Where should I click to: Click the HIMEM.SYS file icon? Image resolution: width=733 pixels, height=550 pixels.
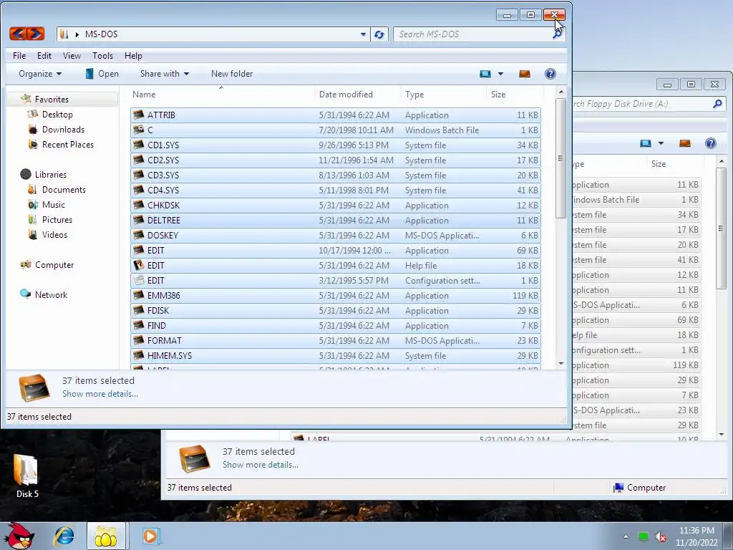click(138, 355)
